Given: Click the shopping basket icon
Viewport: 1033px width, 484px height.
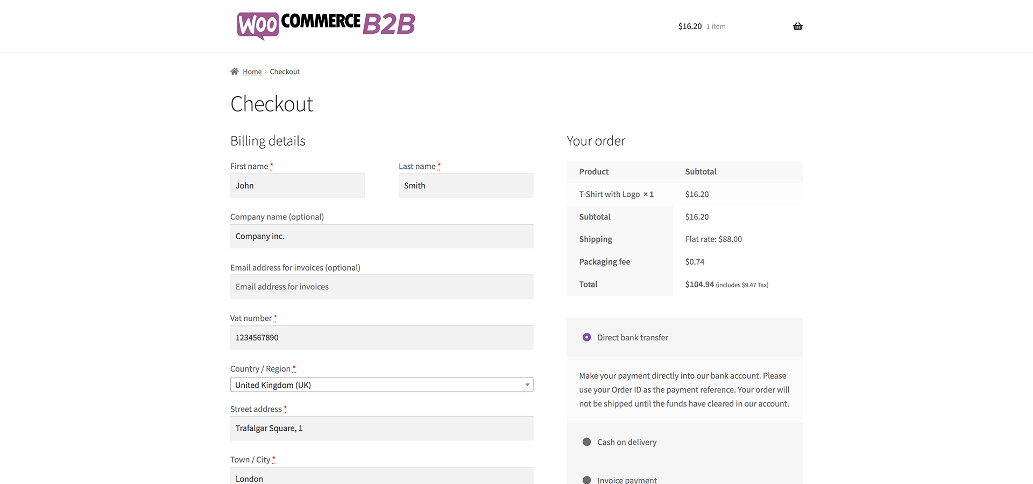Looking at the screenshot, I should (x=797, y=26).
